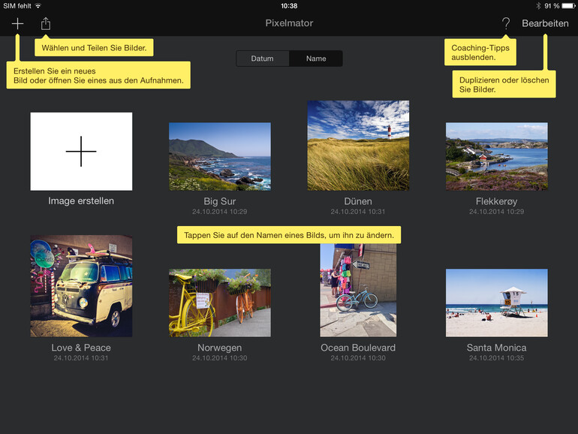The image size is (578, 434).
Task: Tap Bearbeiten to edit images
Action: pos(545,23)
